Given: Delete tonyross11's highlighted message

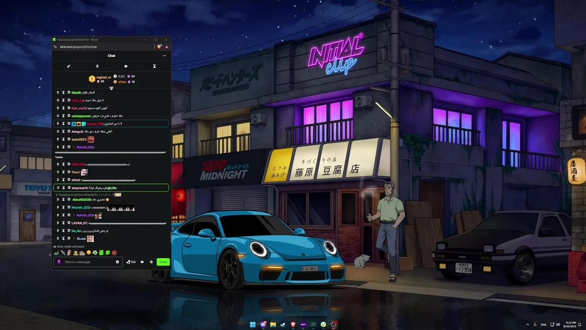Looking at the screenshot, I should [58, 188].
